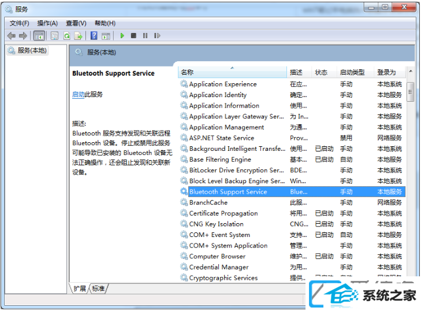
Task: Sort by the 名称 column header
Action: tap(232, 72)
